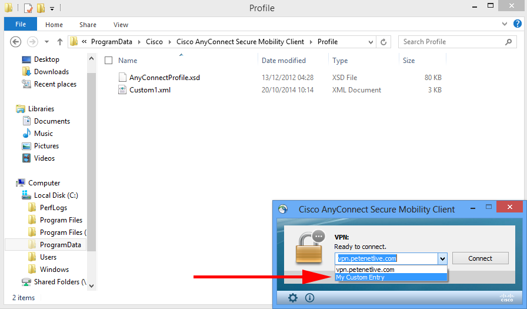This screenshot has height=309, width=527.
Task: Click the Explorer forward arrow
Action: pos(32,42)
